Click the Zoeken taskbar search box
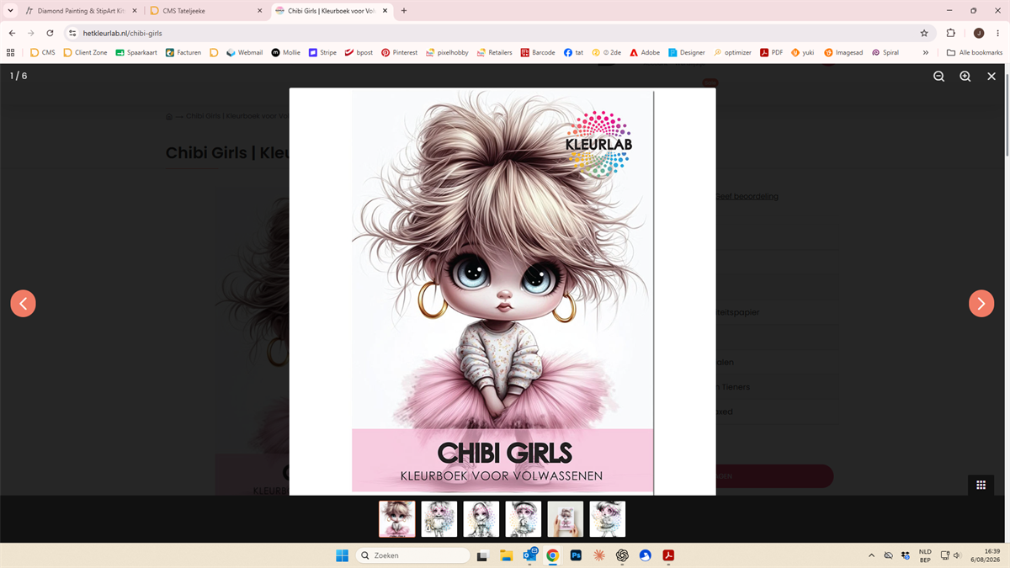The height and width of the screenshot is (568, 1010). pyautogui.click(x=412, y=555)
